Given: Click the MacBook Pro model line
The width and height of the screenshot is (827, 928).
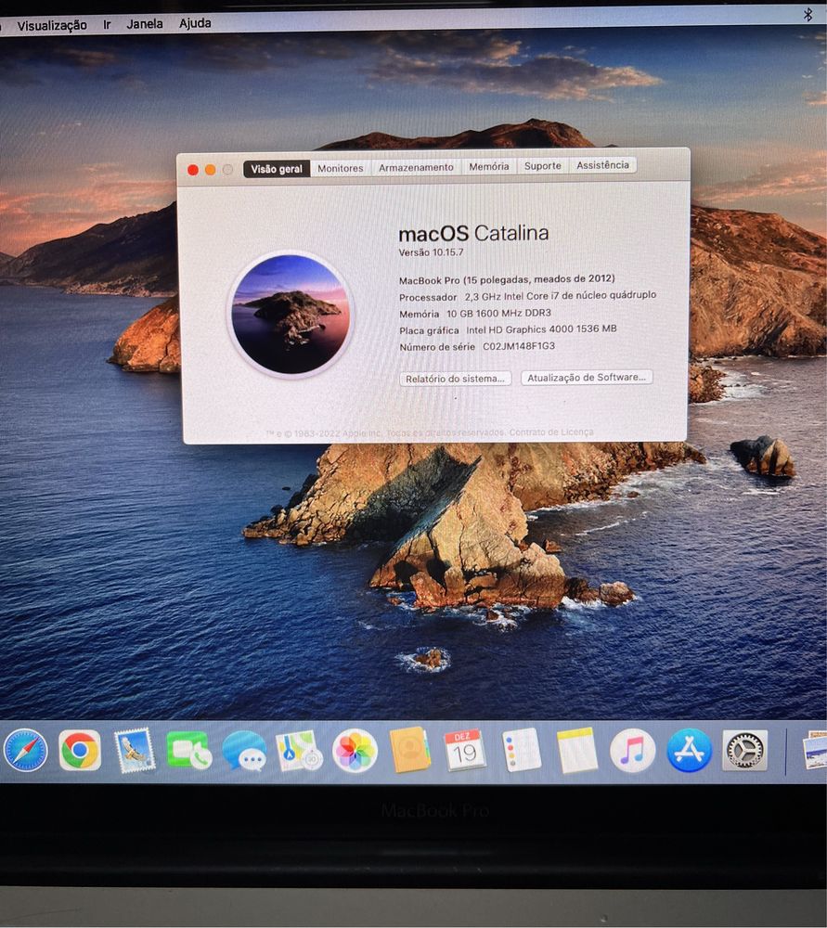Looking at the screenshot, I should pos(507,278).
